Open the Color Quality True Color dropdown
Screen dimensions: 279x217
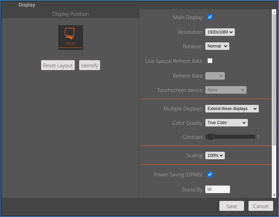226,123
